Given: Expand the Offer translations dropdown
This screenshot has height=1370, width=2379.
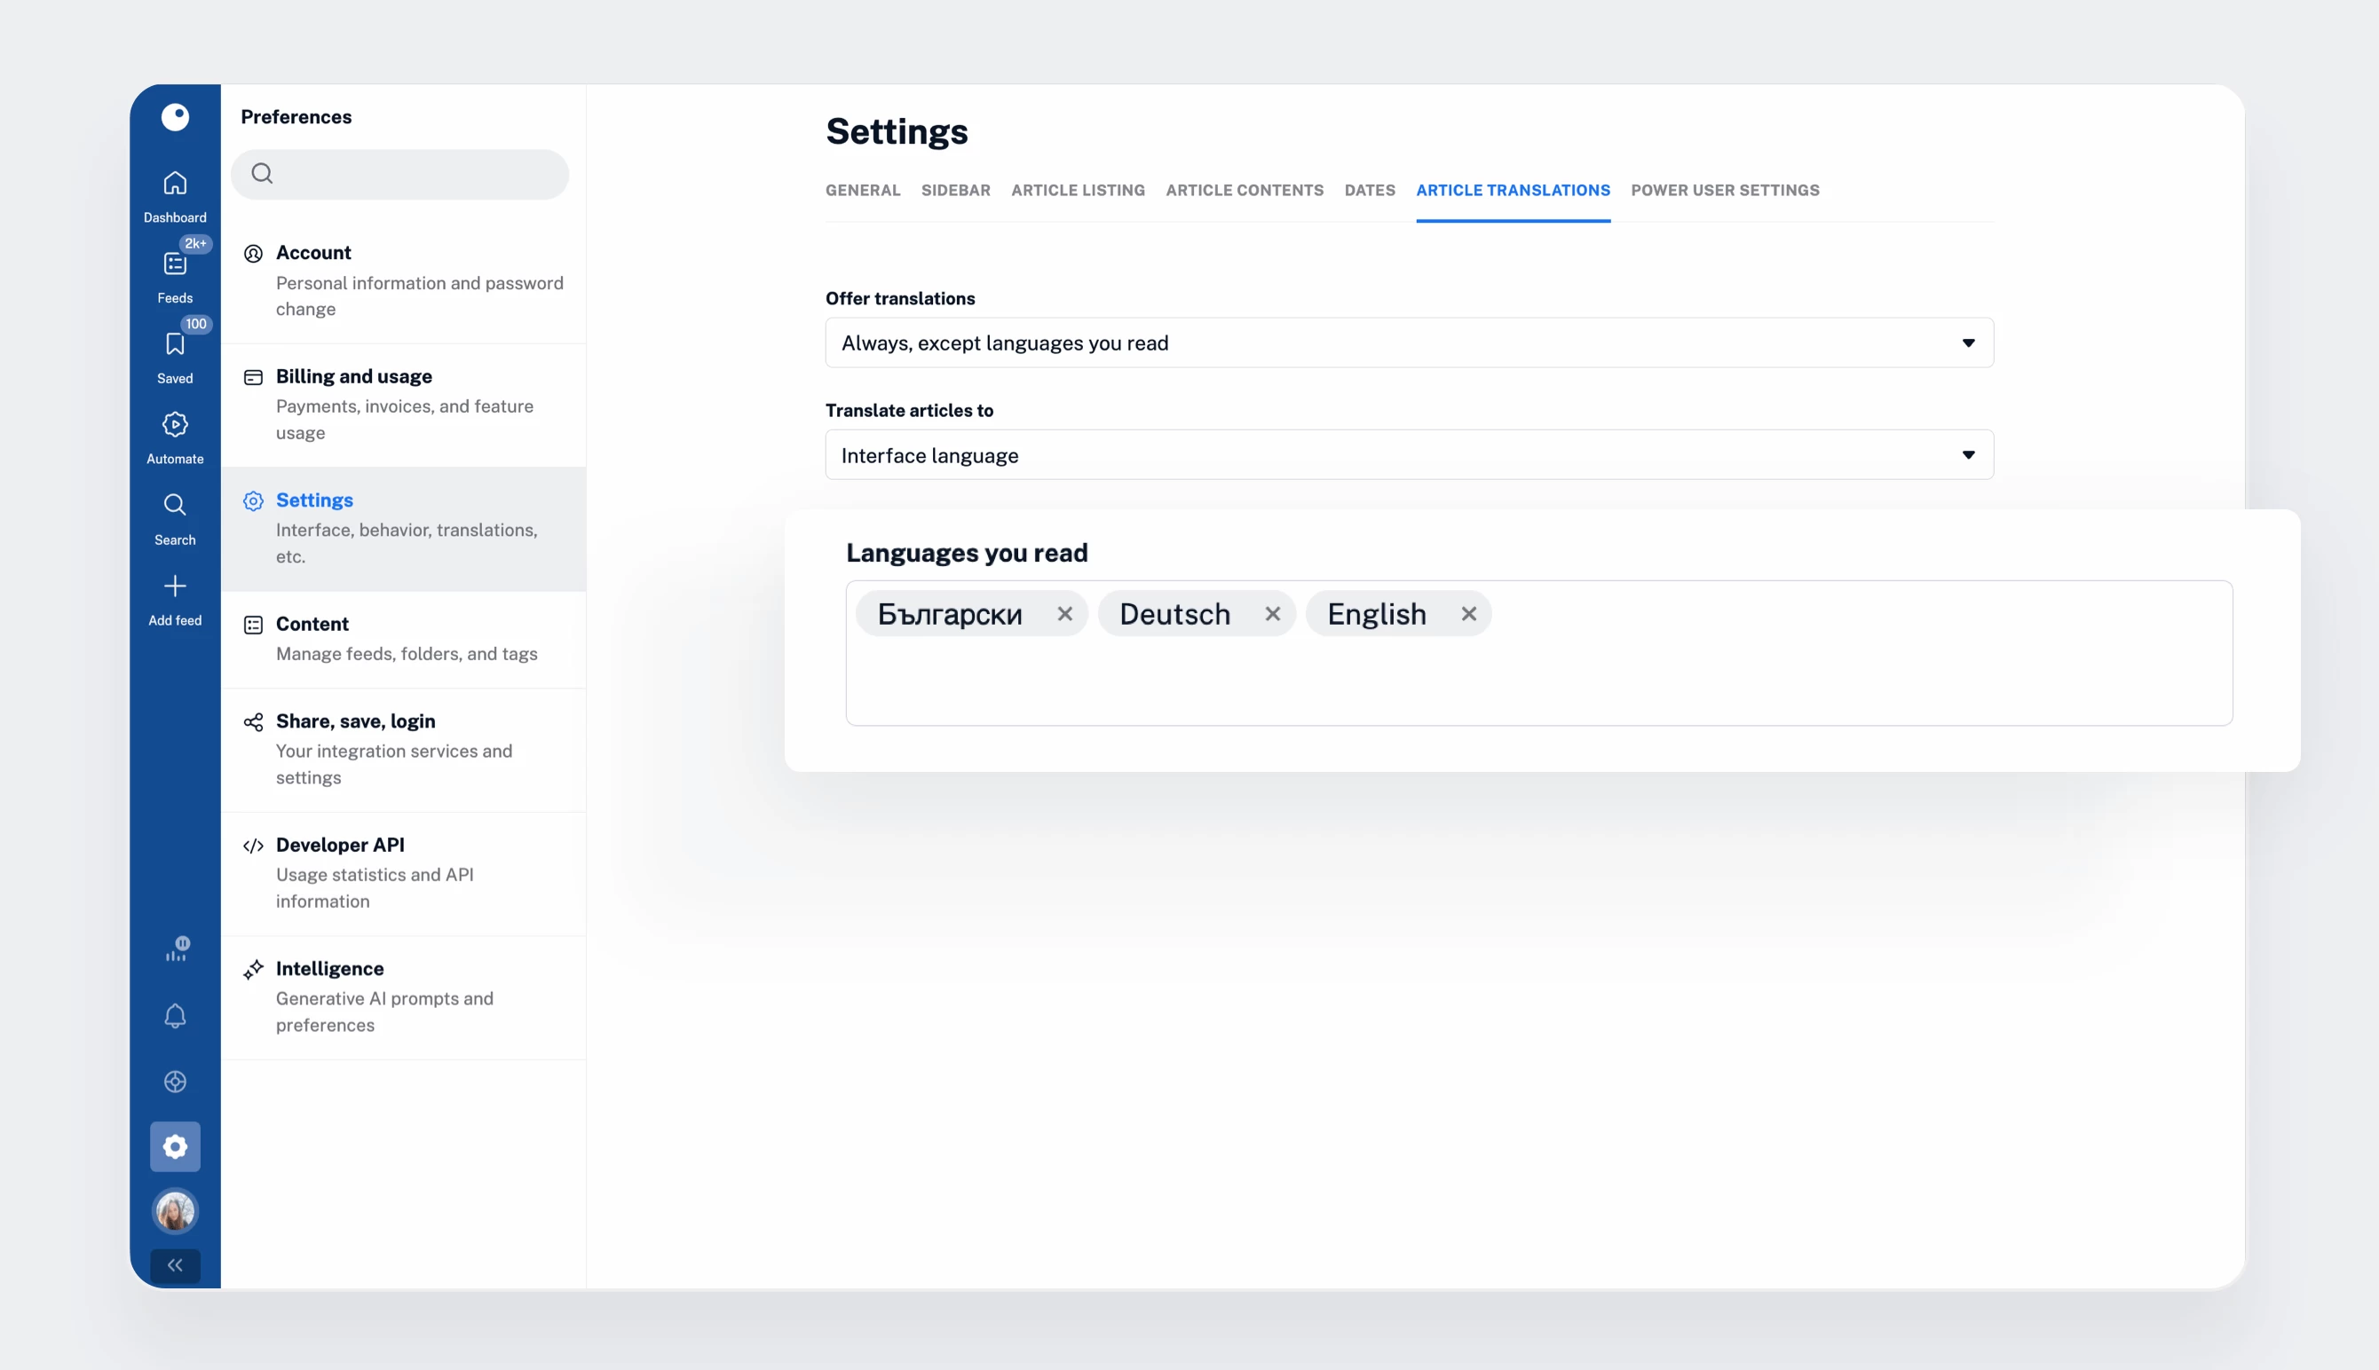Looking at the screenshot, I should click(1409, 343).
